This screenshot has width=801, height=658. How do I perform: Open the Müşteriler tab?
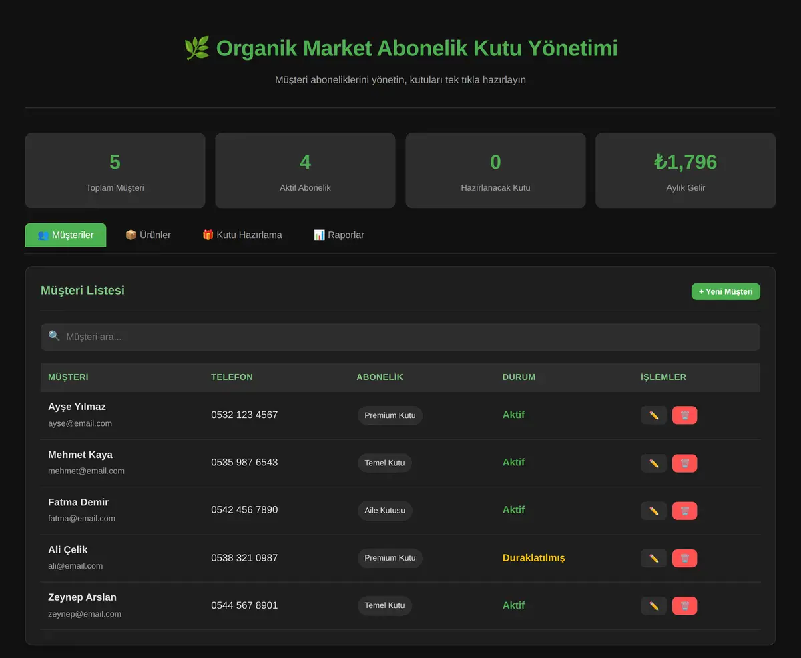click(x=65, y=235)
